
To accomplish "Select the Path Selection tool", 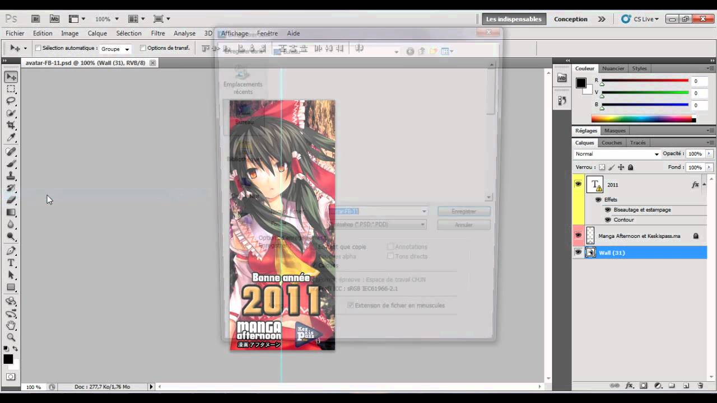I will [x=11, y=275].
